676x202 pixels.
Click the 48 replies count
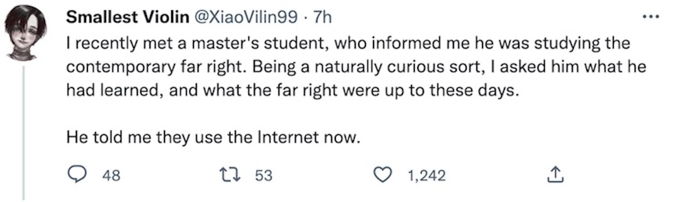(x=111, y=175)
